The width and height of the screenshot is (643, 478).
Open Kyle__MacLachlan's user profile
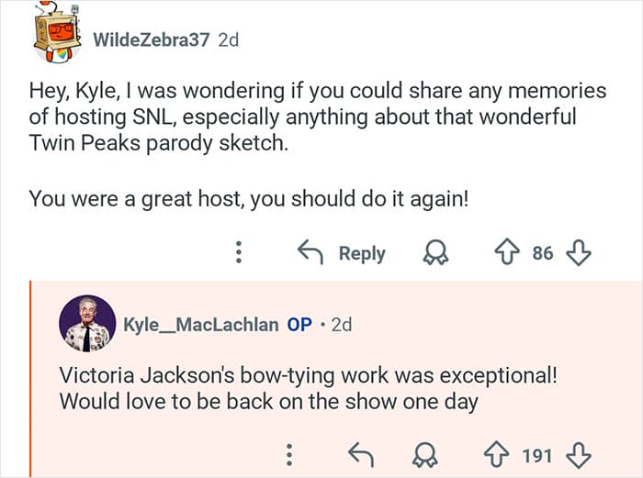[200, 325]
